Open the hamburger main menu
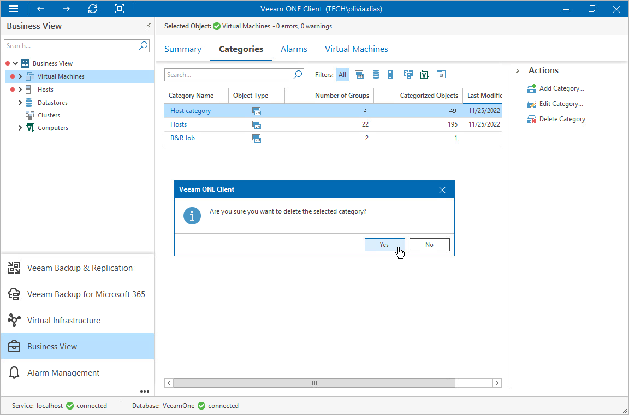The height and width of the screenshot is (415, 629). coord(13,9)
